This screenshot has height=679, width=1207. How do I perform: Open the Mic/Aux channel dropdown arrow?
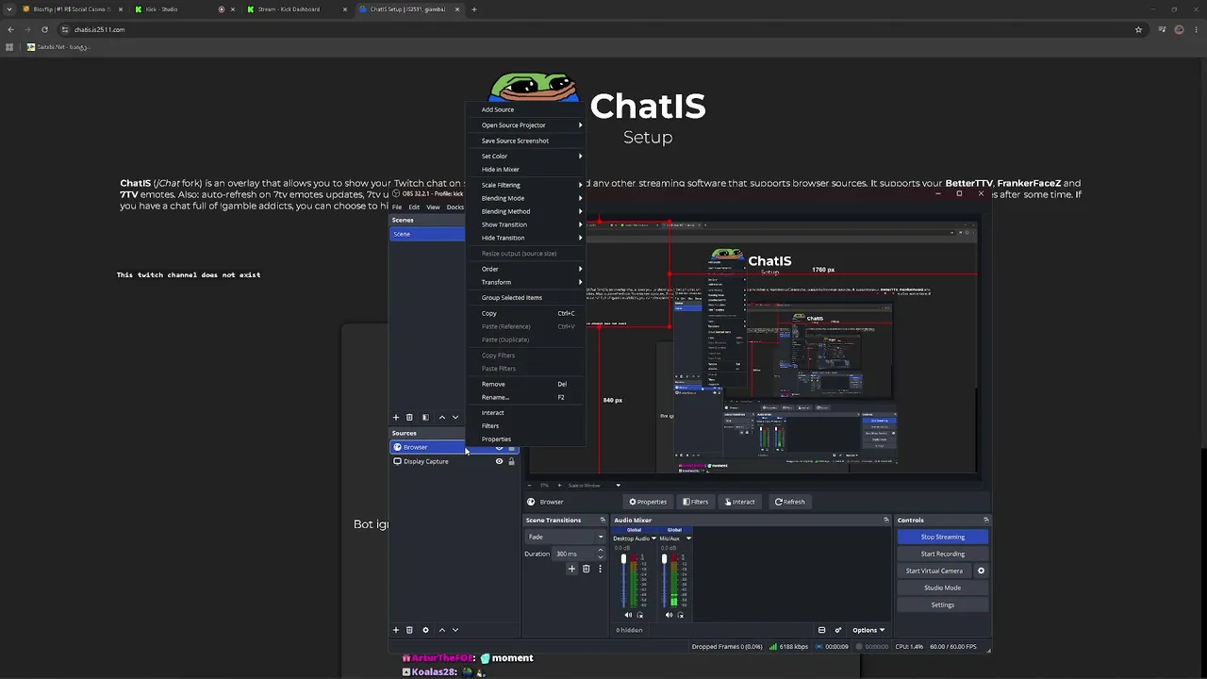688,538
